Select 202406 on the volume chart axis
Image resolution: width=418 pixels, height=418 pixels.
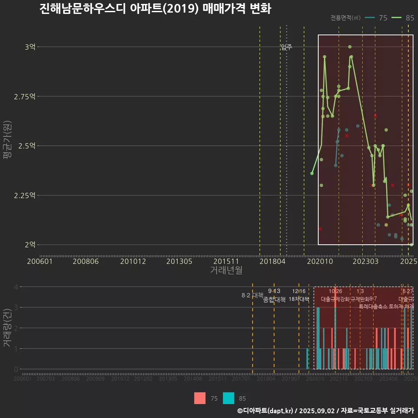pos(388,378)
